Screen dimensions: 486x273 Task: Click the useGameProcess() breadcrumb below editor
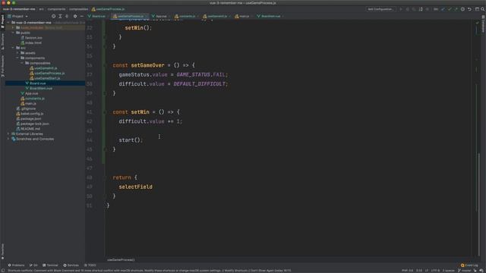coord(121,259)
